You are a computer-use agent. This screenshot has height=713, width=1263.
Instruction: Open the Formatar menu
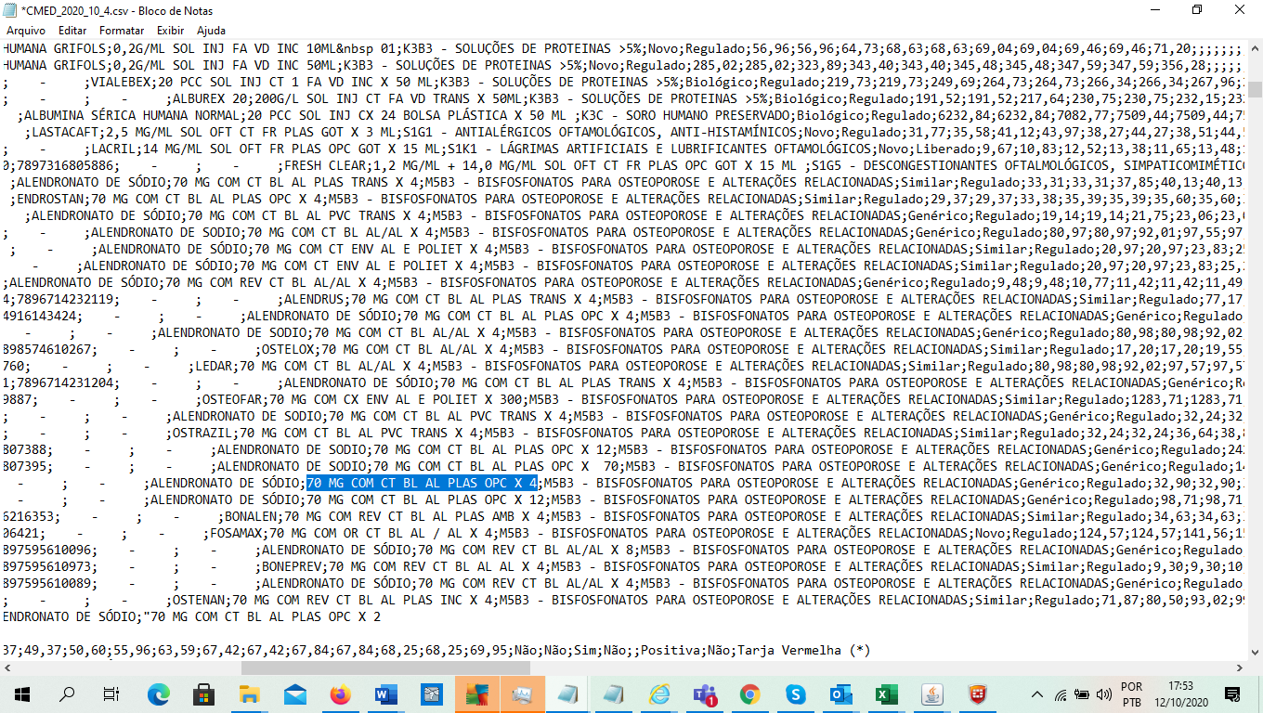click(x=122, y=31)
